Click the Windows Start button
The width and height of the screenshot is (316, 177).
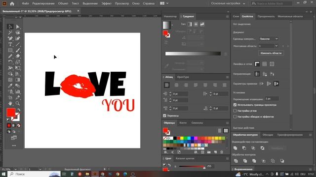tap(3, 174)
